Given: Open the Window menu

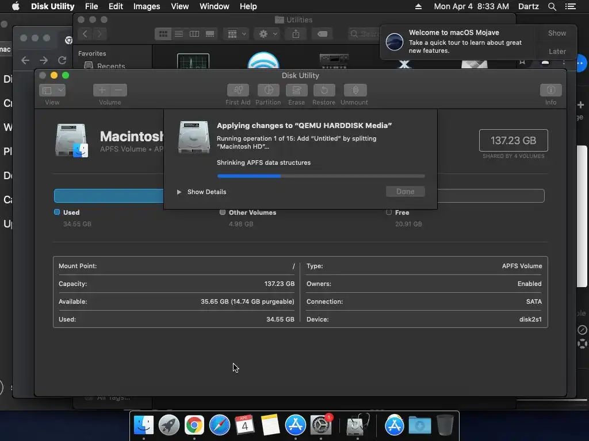Looking at the screenshot, I should (x=214, y=6).
